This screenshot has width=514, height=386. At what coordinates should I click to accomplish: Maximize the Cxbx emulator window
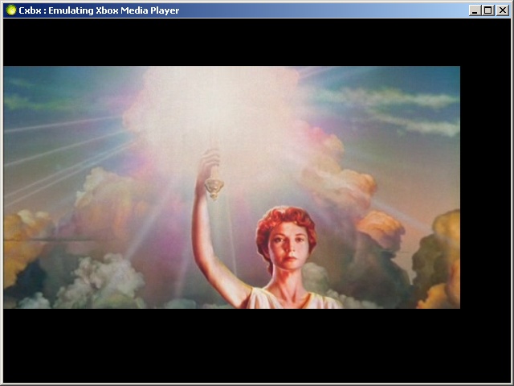[487, 10]
